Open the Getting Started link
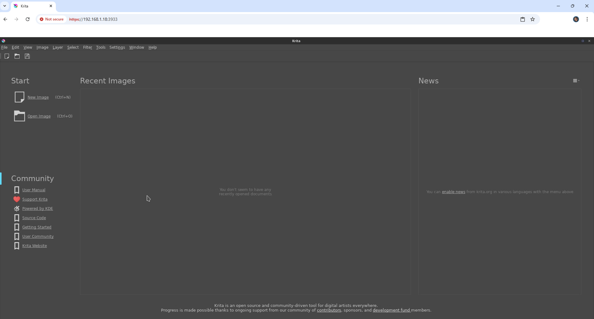 click(x=37, y=227)
